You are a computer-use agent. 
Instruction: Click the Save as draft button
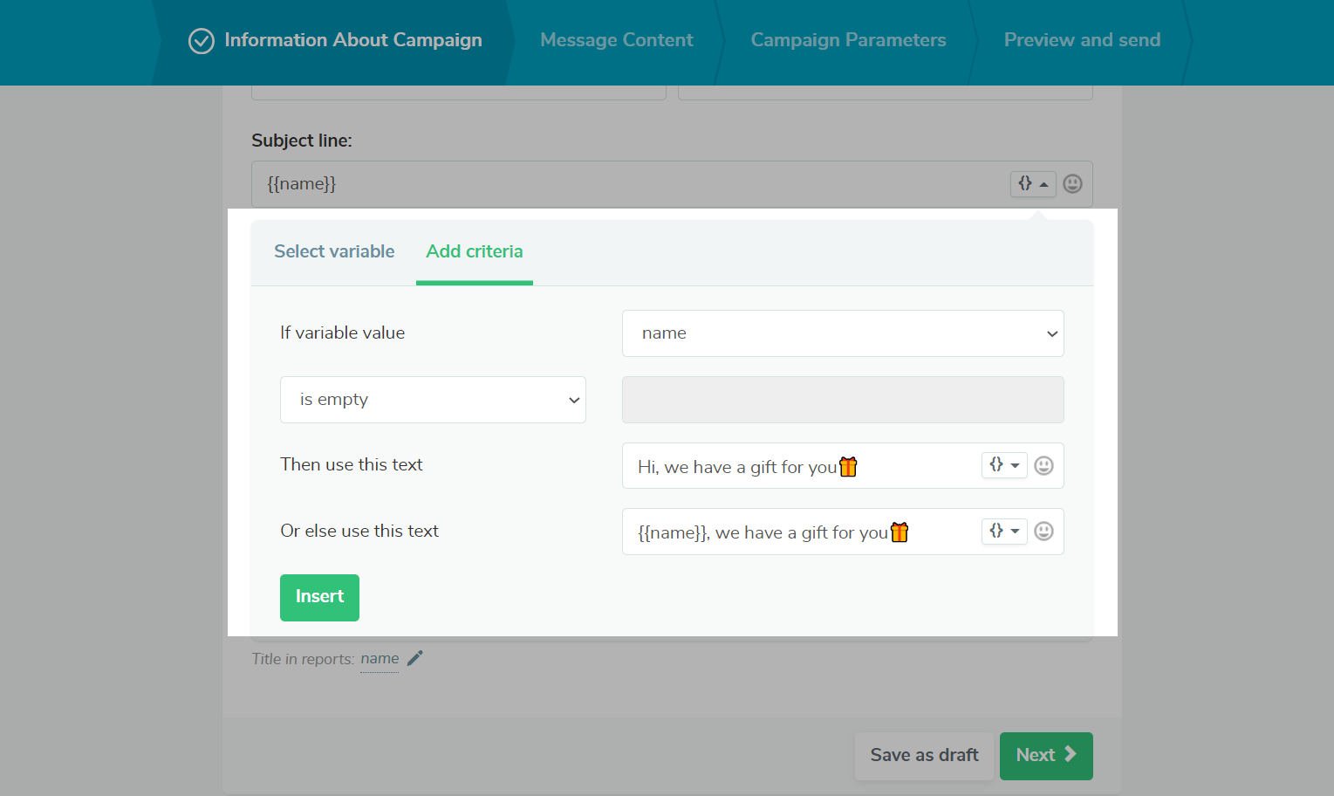pos(924,755)
